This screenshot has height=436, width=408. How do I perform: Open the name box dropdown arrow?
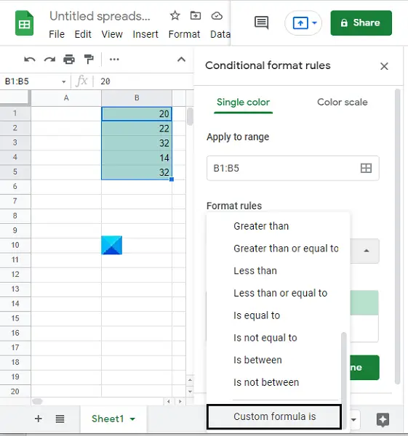(x=64, y=81)
